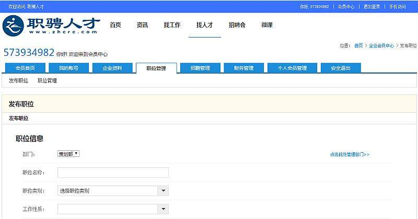Viewport: 418px width, 219px height.
Task: Click 退出登录 in the top bar
Action: pos(371,7)
